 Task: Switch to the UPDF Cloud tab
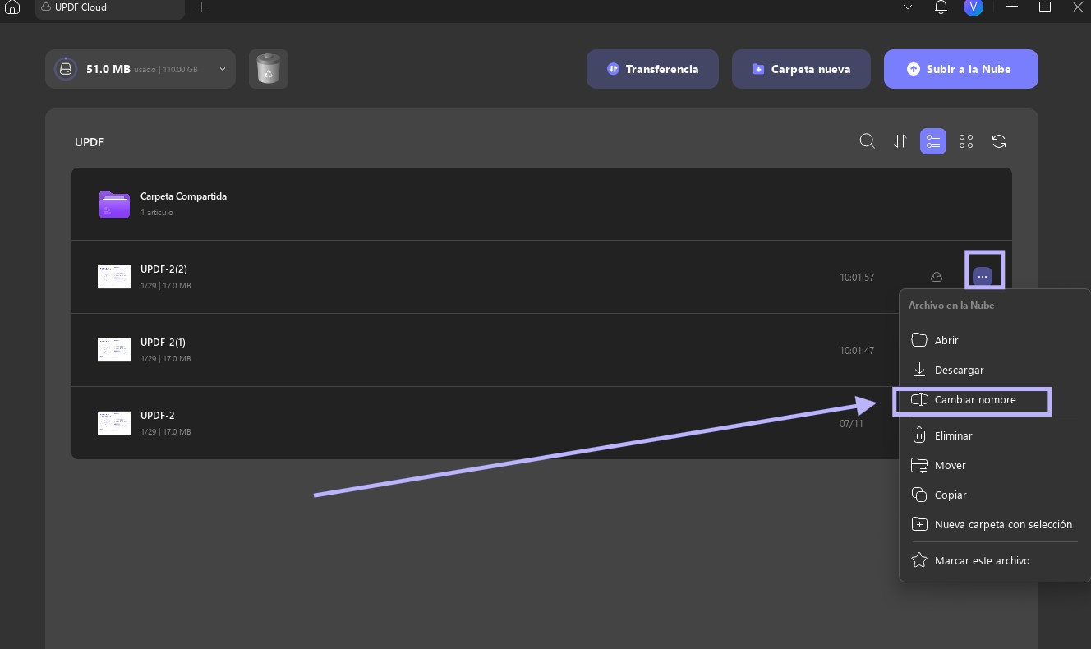point(110,8)
